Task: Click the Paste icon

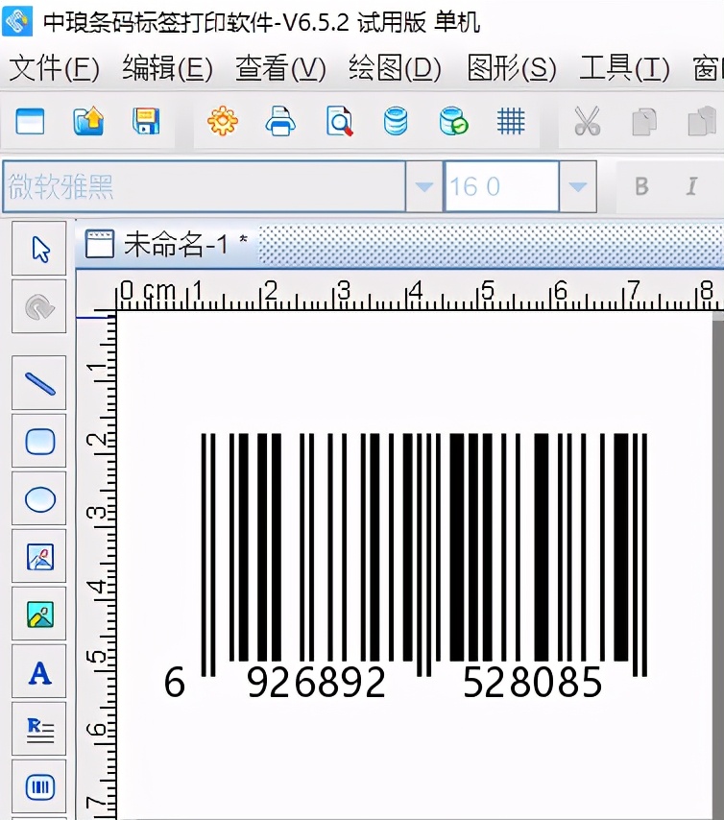Action: tap(702, 121)
